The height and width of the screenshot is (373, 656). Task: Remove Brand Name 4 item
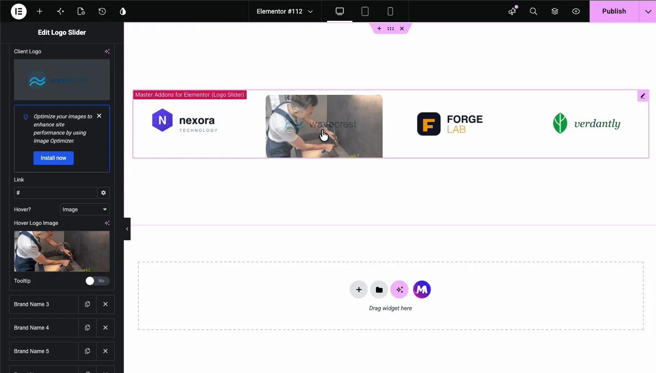click(x=105, y=328)
